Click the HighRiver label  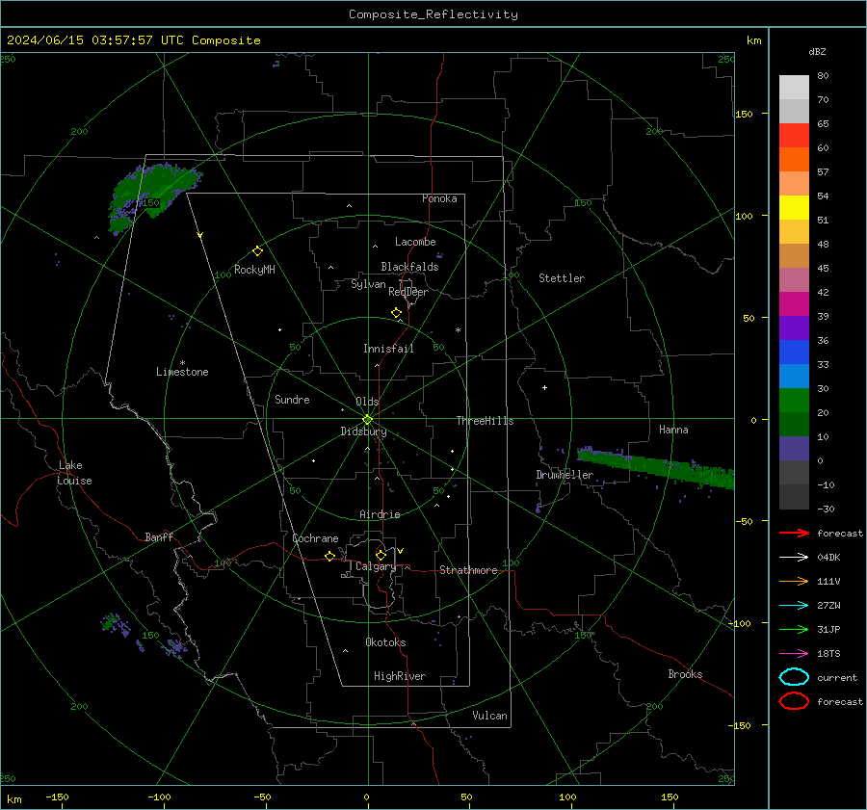coord(400,676)
